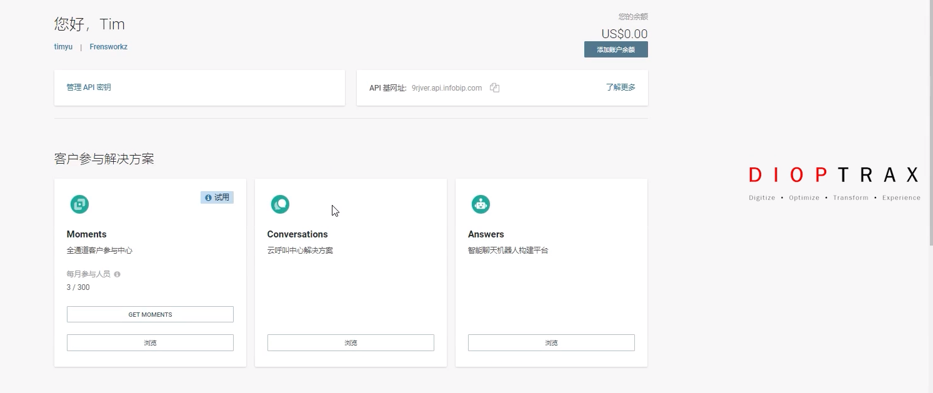Image resolution: width=933 pixels, height=393 pixels.
Task: Open the 了解更多 link
Action: 621,87
